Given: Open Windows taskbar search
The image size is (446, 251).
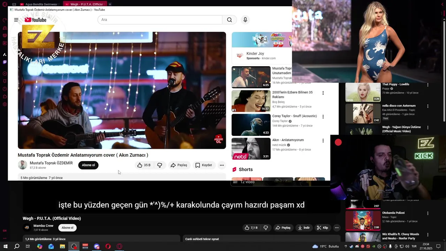Looking at the screenshot, I should (x=17, y=246).
